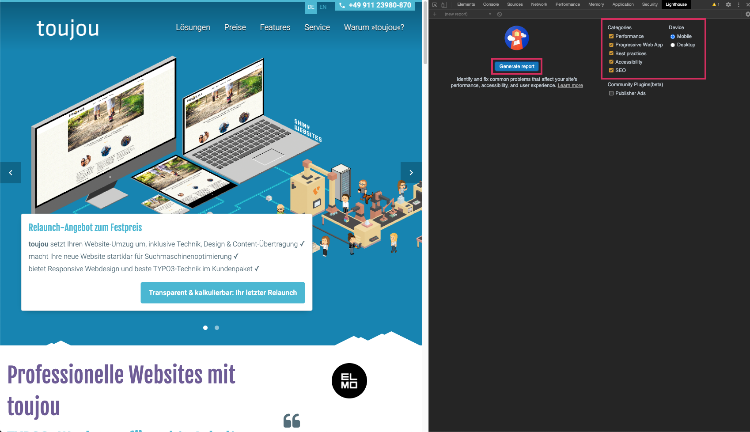Viewport: 750px width, 432px height.
Task: Open the DevTools warnings counter
Action: tap(716, 4)
